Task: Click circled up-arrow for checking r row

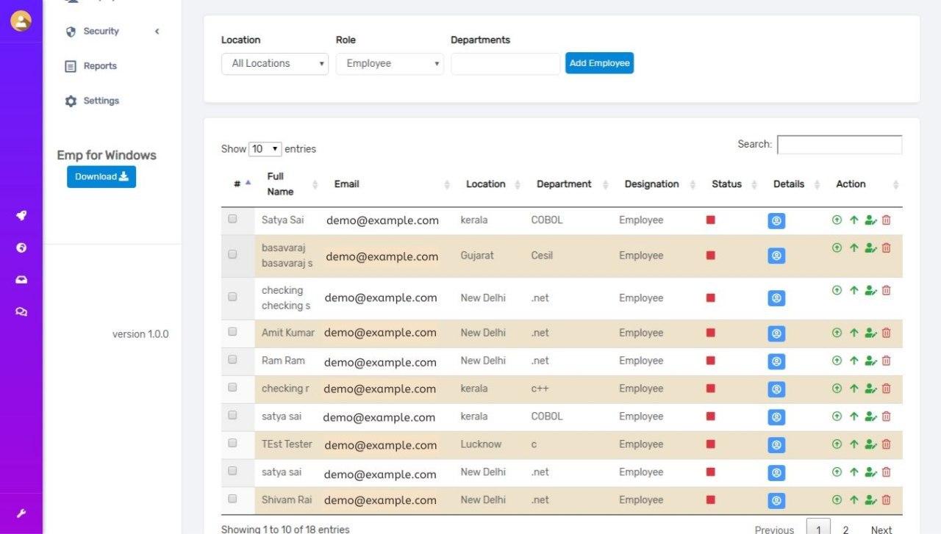Action: pyautogui.click(x=837, y=389)
